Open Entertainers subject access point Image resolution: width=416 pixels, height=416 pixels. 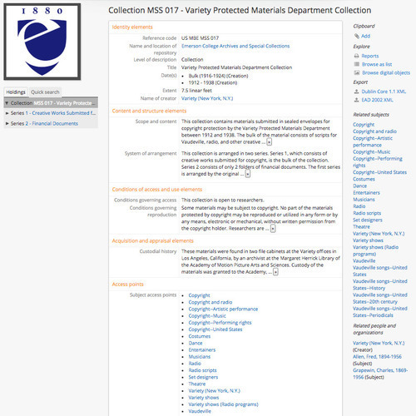pos(202,350)
